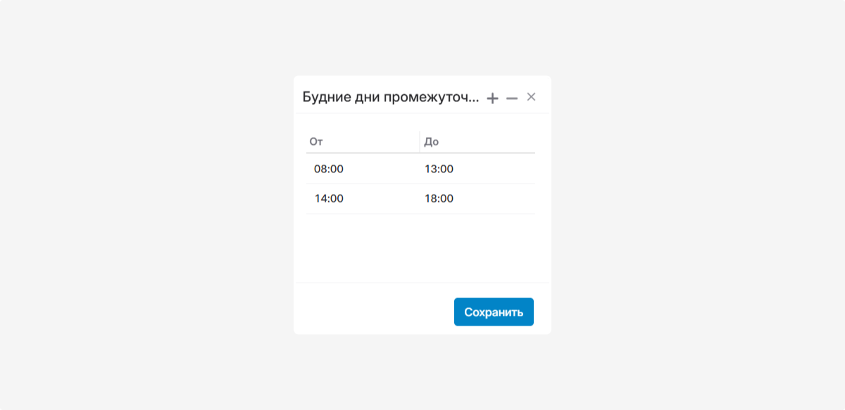The height and width of the screenshot is (410, 845).
Task: Select the 13:00 end time cell
Action: point(439,169)
